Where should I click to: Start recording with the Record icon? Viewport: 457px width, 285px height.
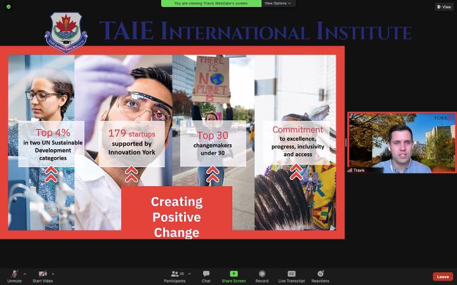click(262, 275)
